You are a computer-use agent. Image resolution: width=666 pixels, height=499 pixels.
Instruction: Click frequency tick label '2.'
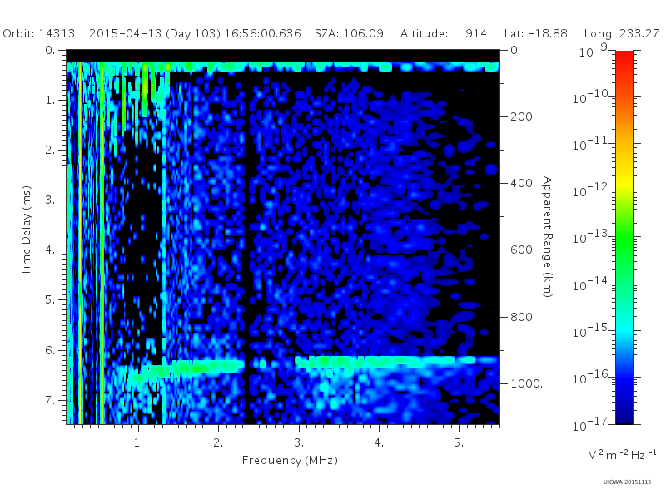tap(218, 443)
